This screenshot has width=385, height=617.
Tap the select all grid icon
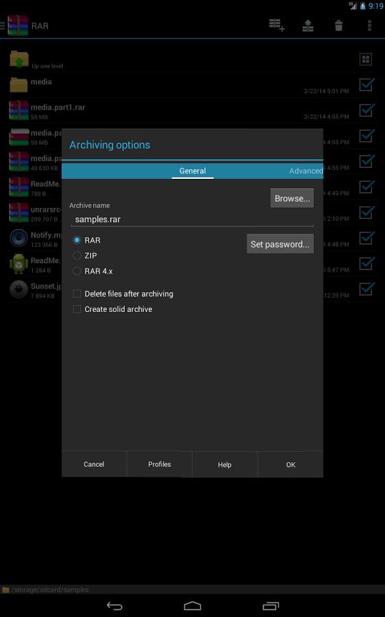pos(366,60)
